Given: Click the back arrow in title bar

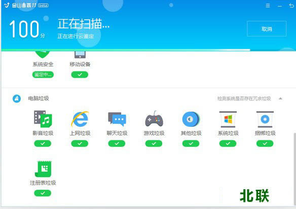Looking at the screenshot, I should 291,6.
